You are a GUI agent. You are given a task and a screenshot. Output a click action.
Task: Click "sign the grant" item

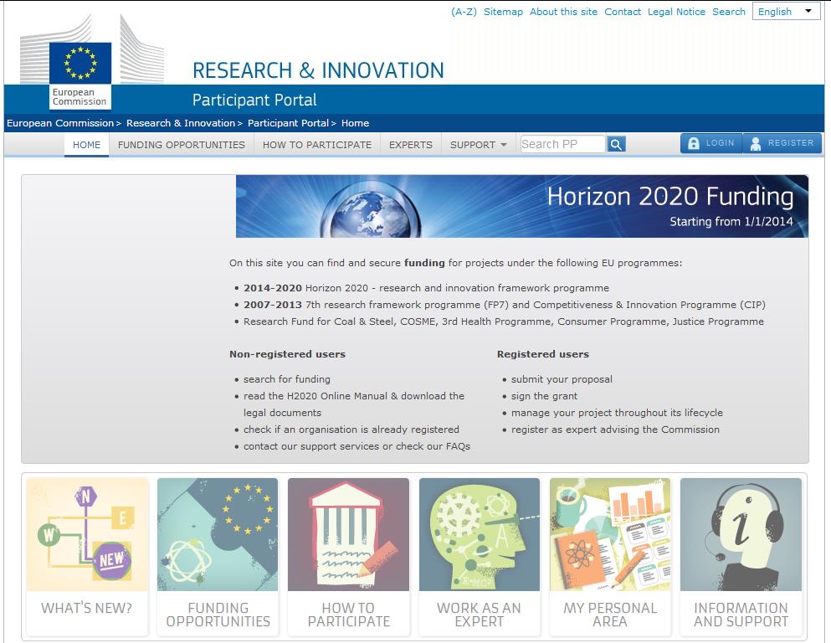tap(544, 396)
